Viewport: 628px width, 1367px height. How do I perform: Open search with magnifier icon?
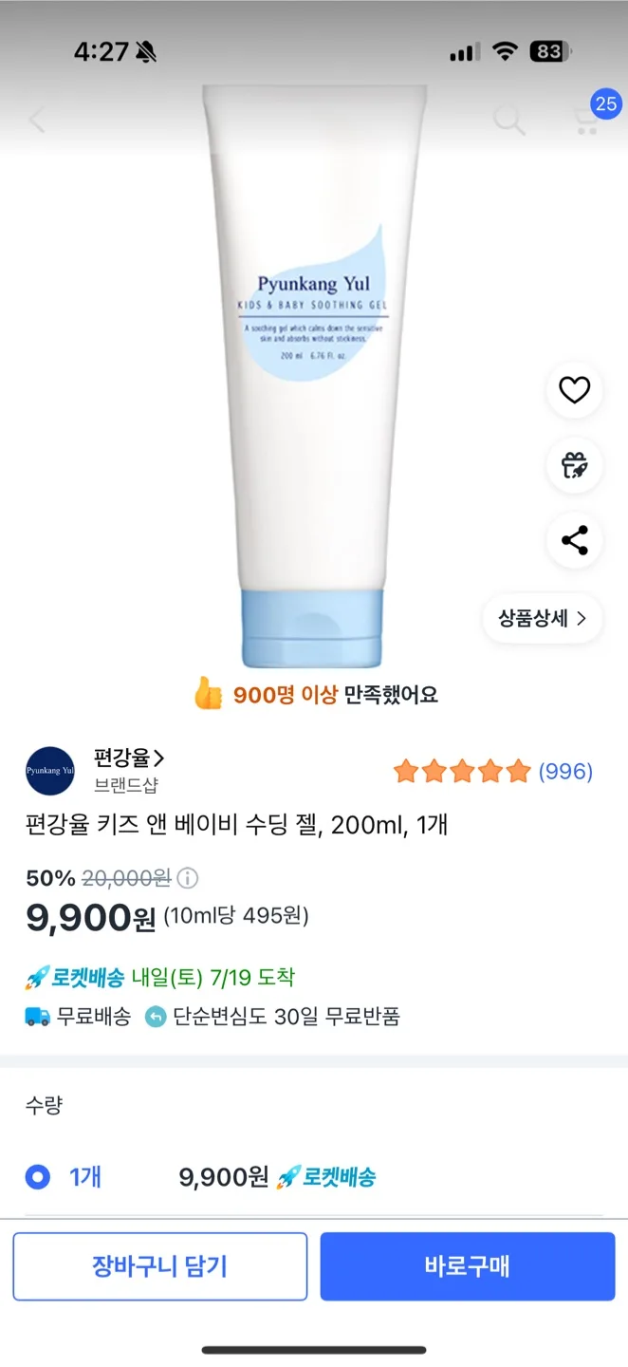point(508,121)
